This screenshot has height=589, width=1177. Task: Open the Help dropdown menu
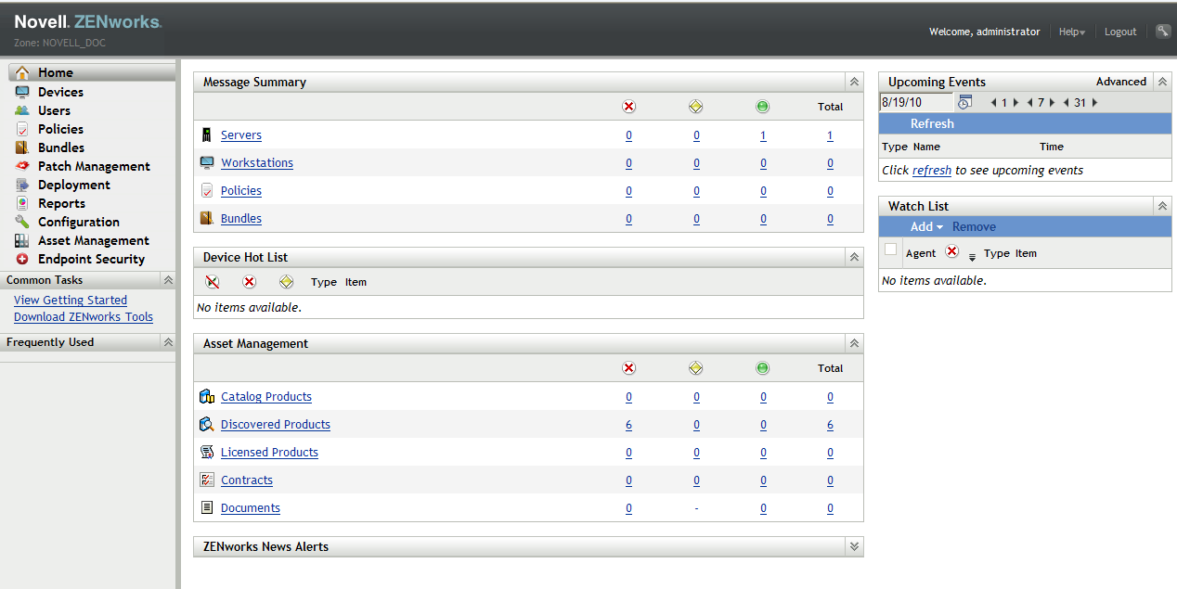1072,32
